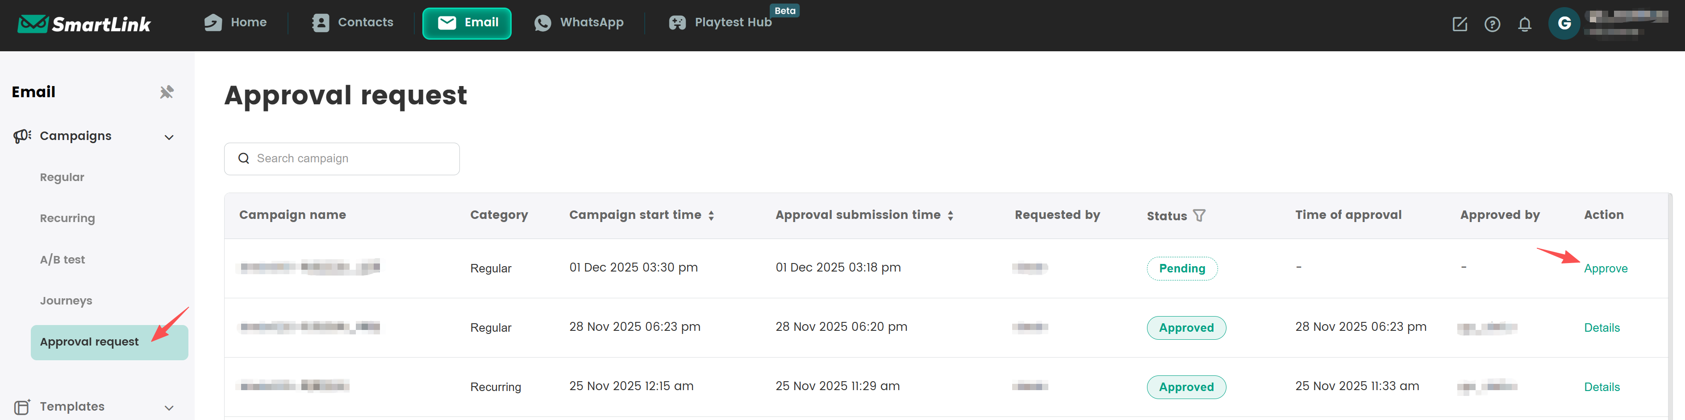Go to the Contacts tab
Screen dimensions: 1685x420
[353, 23]
